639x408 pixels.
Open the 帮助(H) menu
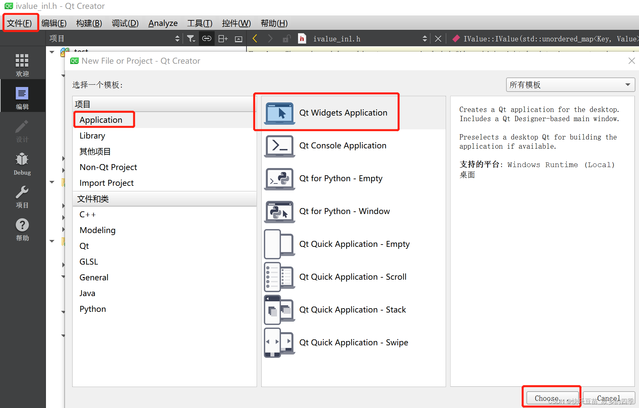[x=274, y=23]
